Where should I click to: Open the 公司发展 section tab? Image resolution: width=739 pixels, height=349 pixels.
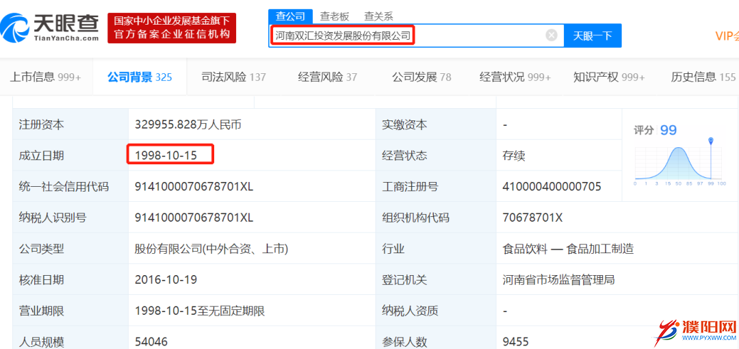422,77
